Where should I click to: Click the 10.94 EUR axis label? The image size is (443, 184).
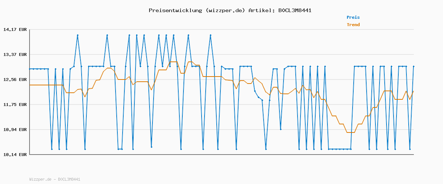tap(15, 130)
